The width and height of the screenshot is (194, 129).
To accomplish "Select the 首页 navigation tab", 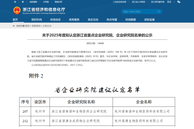I will tap(15, 20).
